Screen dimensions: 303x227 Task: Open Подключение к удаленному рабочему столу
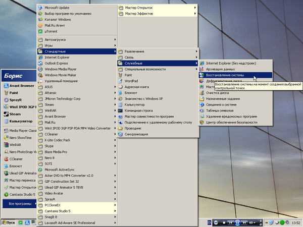point(158,123)
